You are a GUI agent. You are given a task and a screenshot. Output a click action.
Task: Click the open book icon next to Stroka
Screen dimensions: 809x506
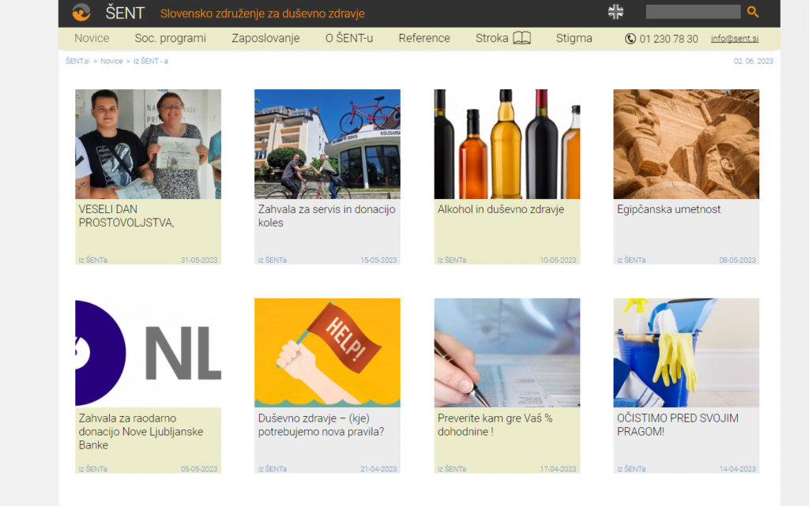pyautogui.click(x=521, y=38)
